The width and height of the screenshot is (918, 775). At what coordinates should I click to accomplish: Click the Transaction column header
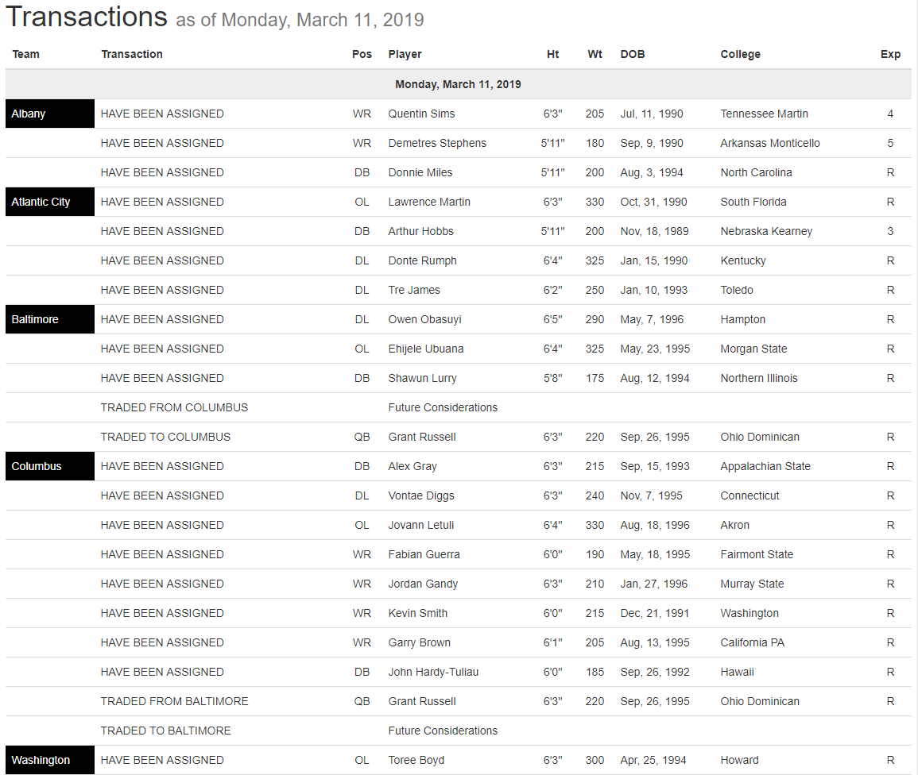[132, 54]
